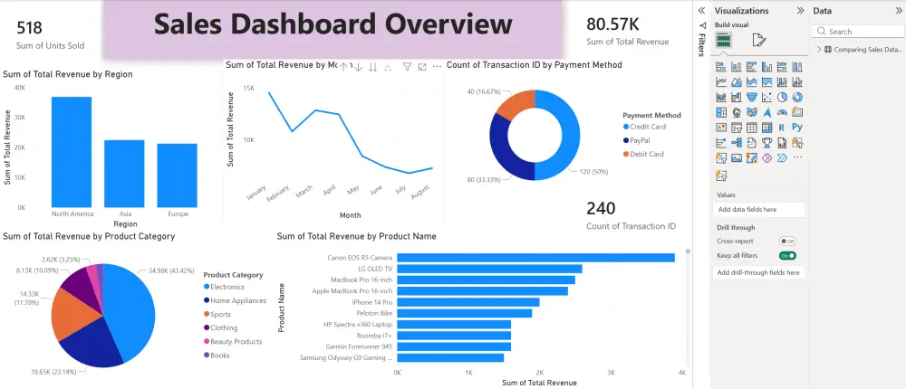906x389 pixels.
Task: Turn on drill down arrow on line chart
Action: (358, 68)
